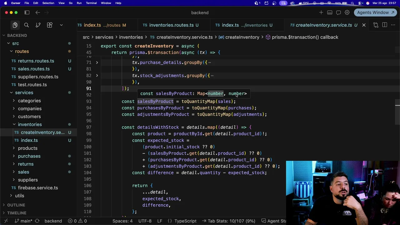Show additional sidebar views chevron
400x225 pixels.
coord(61,25)
